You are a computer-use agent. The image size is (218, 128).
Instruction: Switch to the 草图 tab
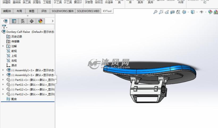31,11
